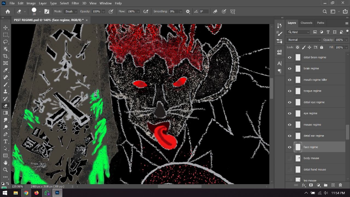Screen dimensions: 350x197
Task: Select the Path Selection tool
Action: click(5, 149)
